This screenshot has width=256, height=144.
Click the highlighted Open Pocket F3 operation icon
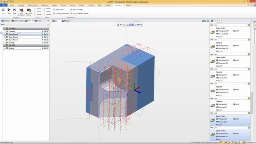[x=213, y=120]
